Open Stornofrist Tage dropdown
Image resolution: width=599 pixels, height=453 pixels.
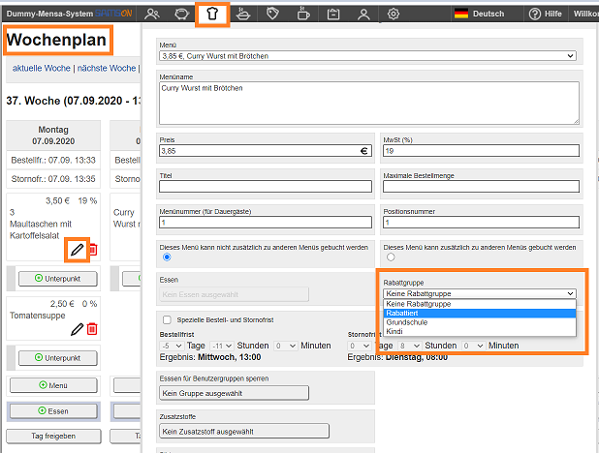360,346
